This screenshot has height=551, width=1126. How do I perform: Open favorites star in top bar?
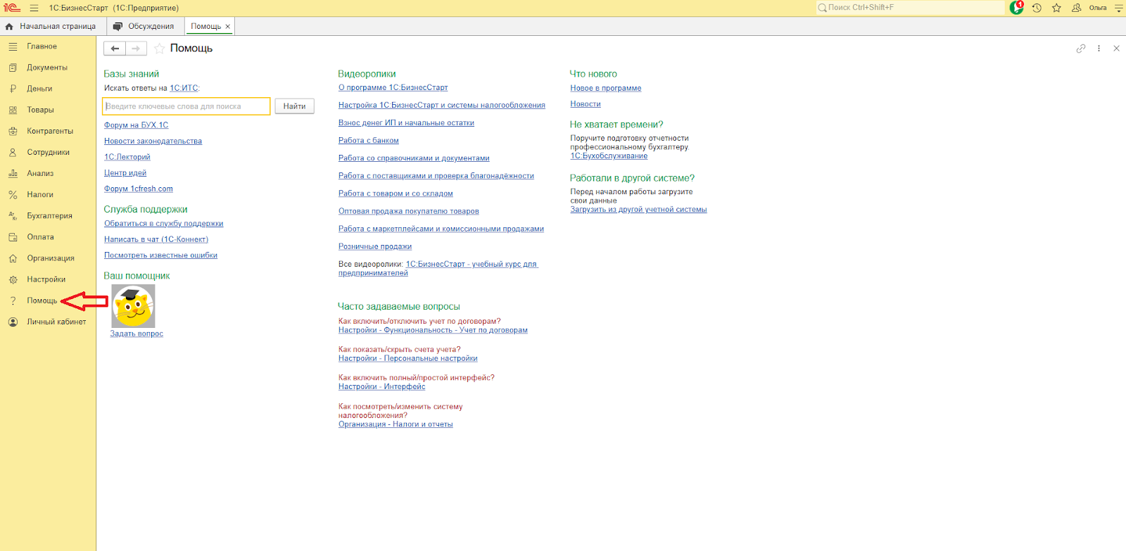coord(1056,8)
